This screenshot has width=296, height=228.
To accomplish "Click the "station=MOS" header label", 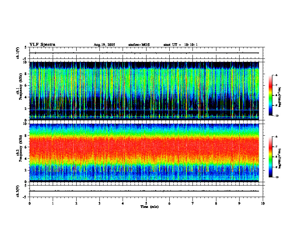I will point(139,45).
